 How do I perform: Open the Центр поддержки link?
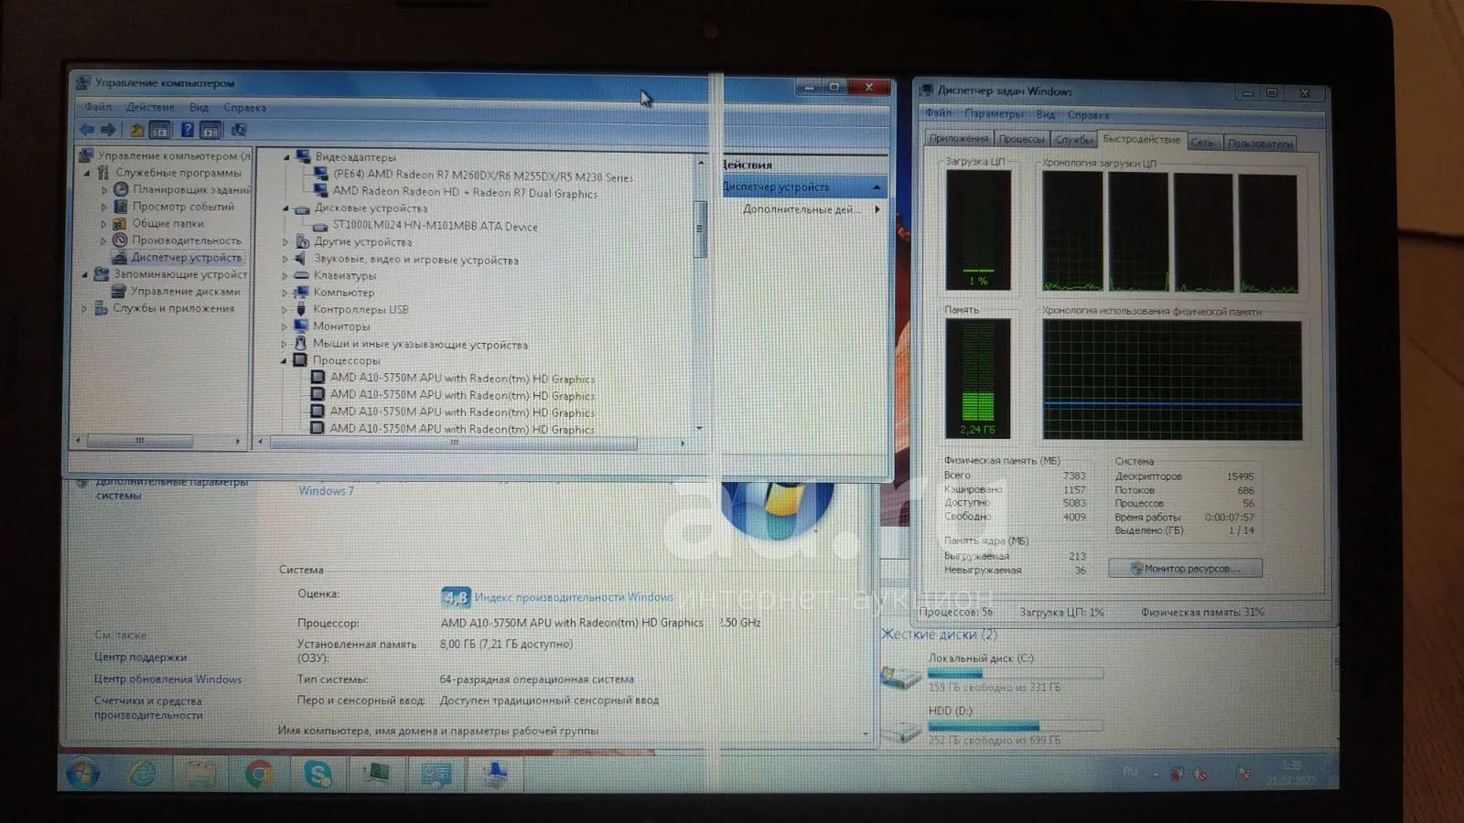click(x=140, y=657)
